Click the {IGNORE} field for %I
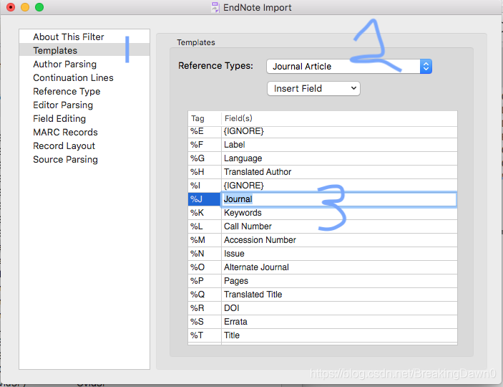Viewport: 503px width, 387px height. pos(339,186)
